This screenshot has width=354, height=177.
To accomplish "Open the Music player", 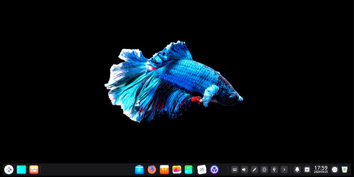I will [x=189, y=169].
